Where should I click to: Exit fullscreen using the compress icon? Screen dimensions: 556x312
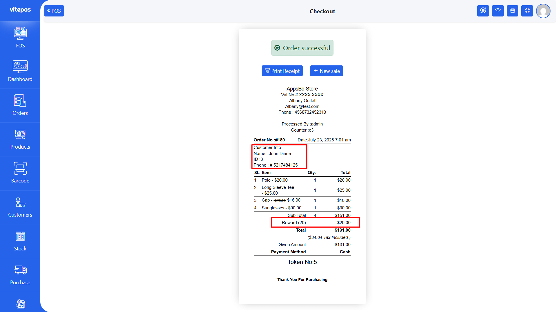pyautogui.click(x=527, y=11)
